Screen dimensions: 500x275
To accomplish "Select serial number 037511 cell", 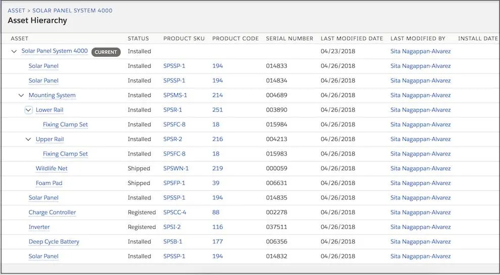I will point(276,227).
